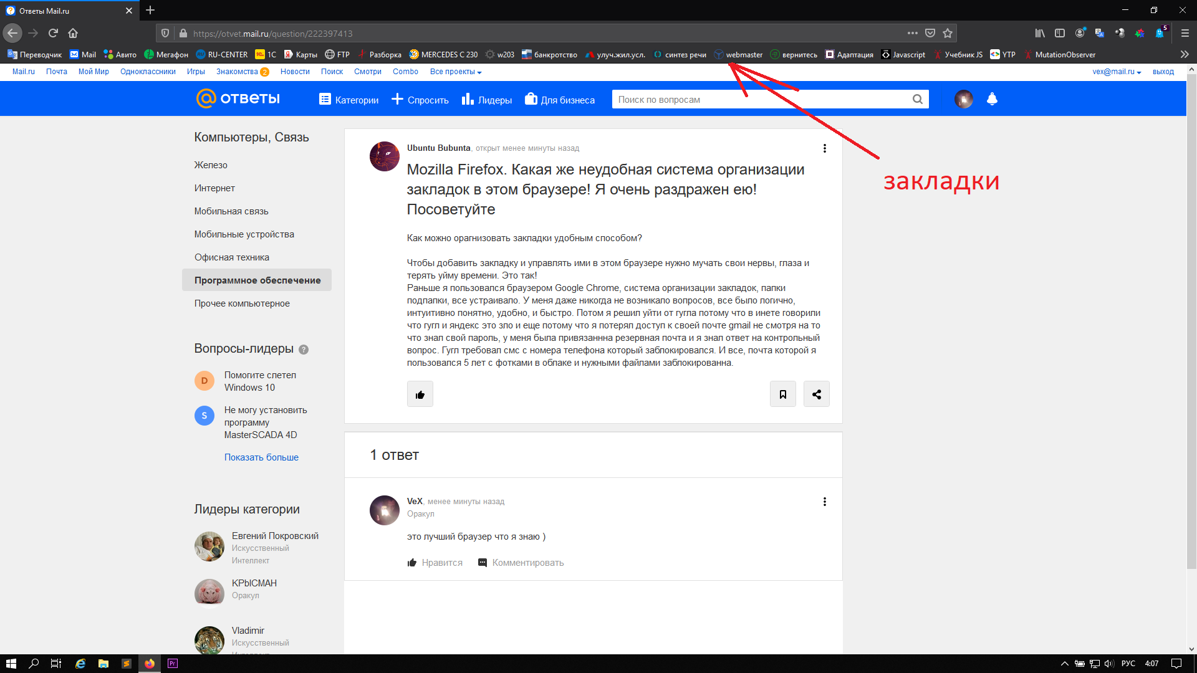1197x673 pixels.
Task: Submit search with magnifier icon
Action: pyautogui.click(x=918, y=99)
